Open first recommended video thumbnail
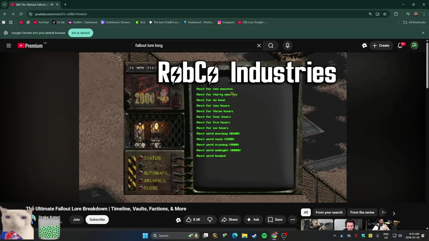 coord(317,225)
